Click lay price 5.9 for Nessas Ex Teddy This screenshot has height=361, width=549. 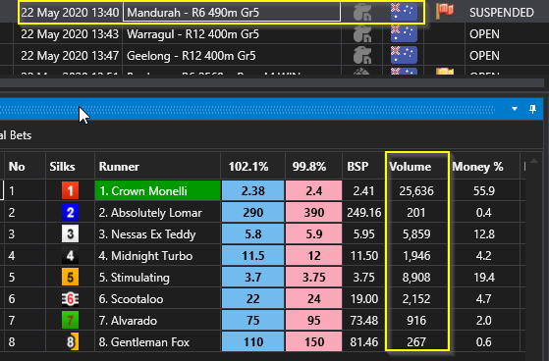point(313,234)
